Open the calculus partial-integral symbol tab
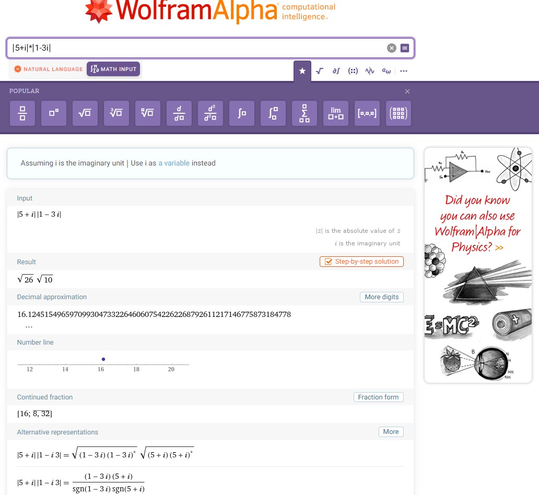 [336, 71]
